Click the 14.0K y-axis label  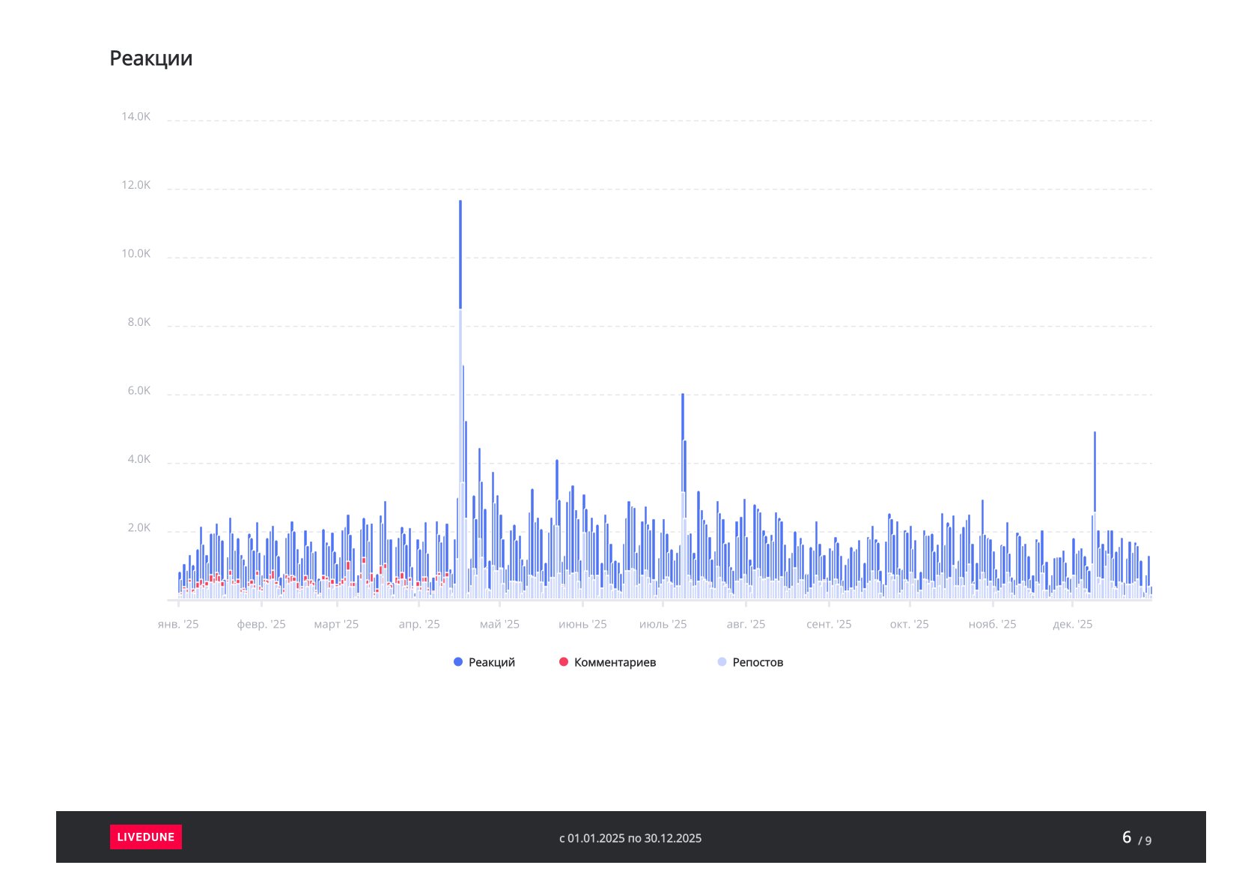click(136, 117)
